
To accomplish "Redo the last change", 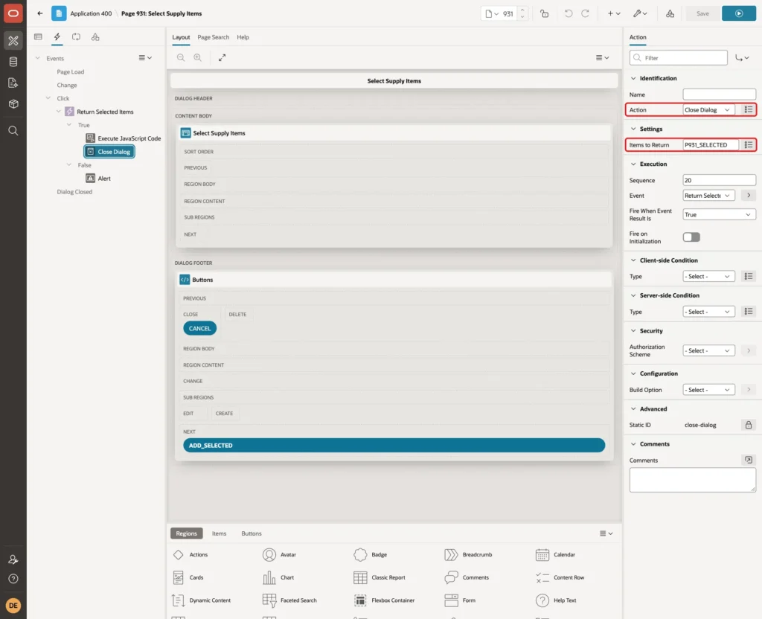I will (585, 13).
